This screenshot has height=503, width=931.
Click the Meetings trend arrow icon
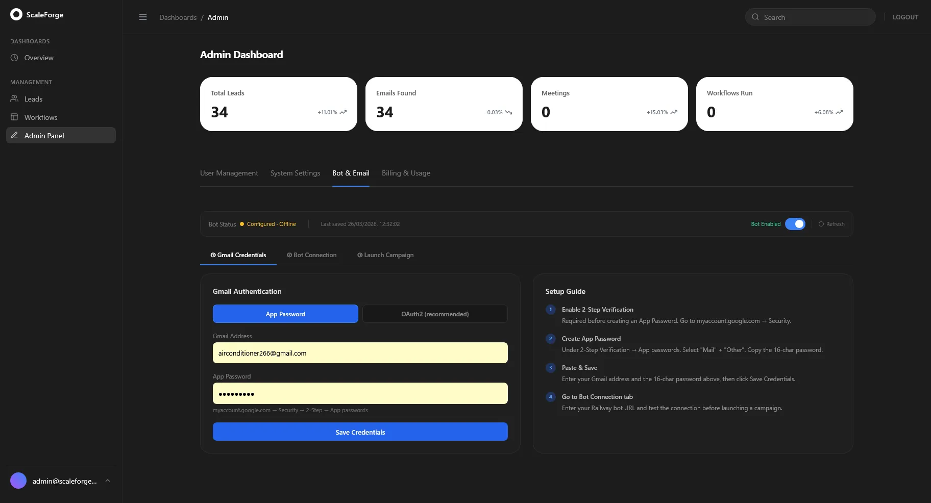(x=674, y=112)
